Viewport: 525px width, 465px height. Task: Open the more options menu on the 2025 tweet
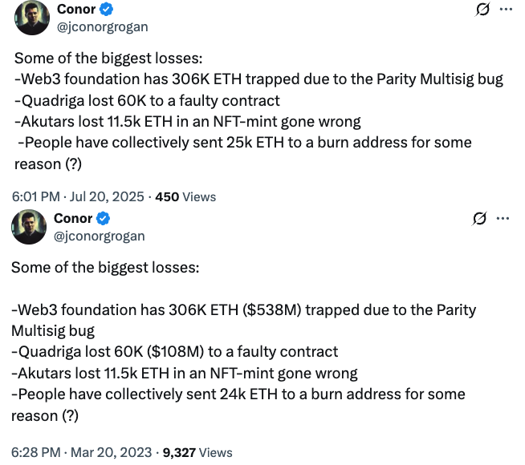click(x=506, y=10)
